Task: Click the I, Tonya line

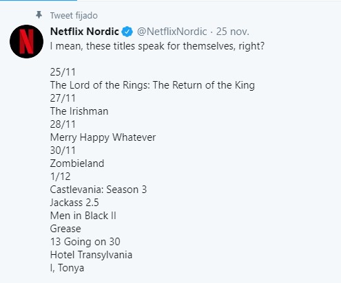Action: (x=67, y=268)
